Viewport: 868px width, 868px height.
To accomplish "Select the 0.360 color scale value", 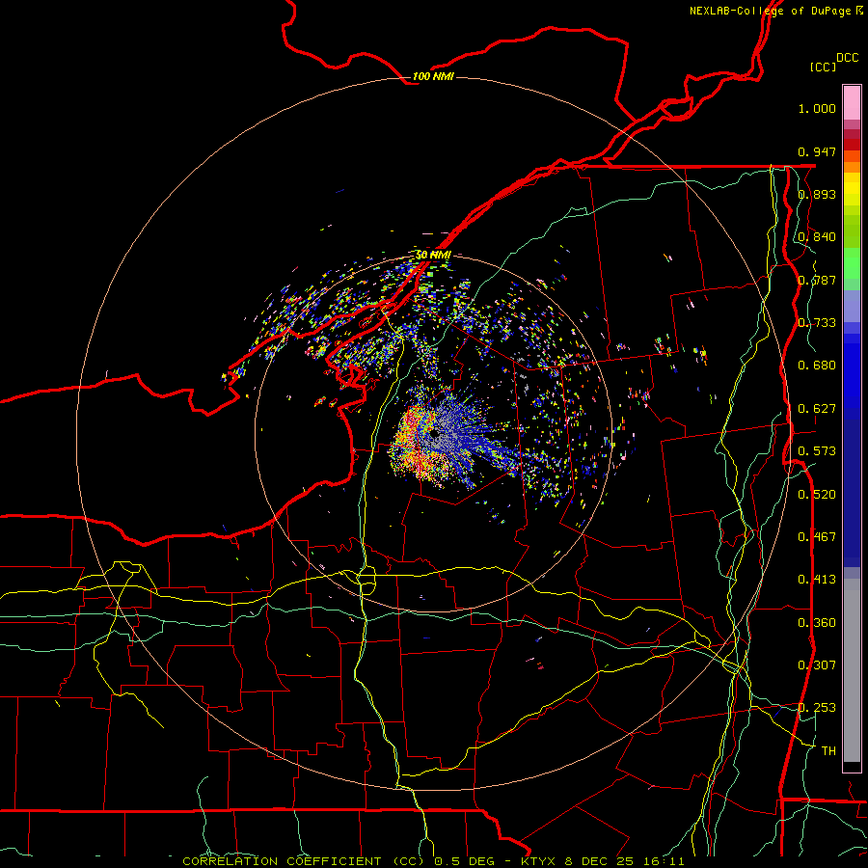I will pyautogui.click(x=817, y=623).
